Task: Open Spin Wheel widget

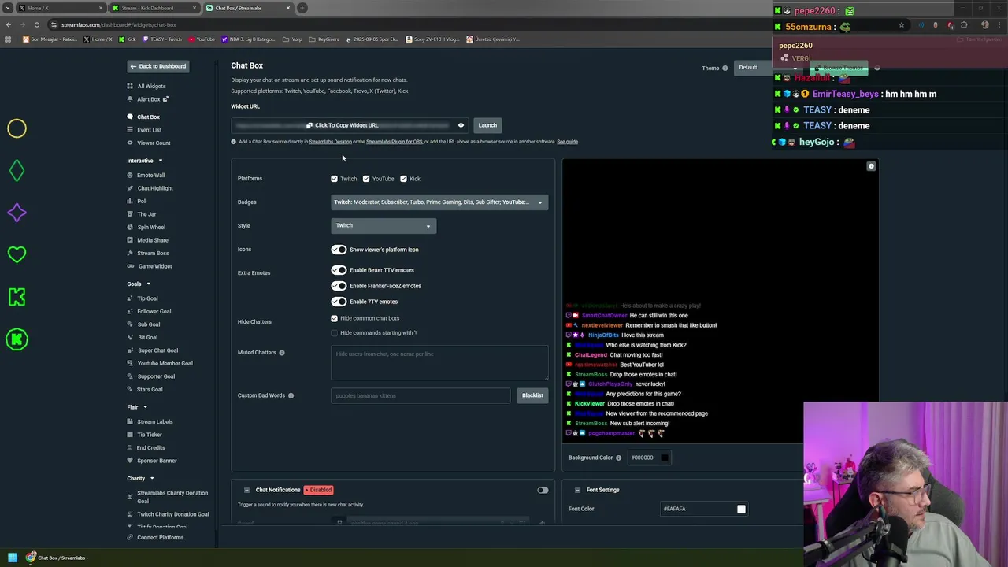Action: (x=151, y=227)
